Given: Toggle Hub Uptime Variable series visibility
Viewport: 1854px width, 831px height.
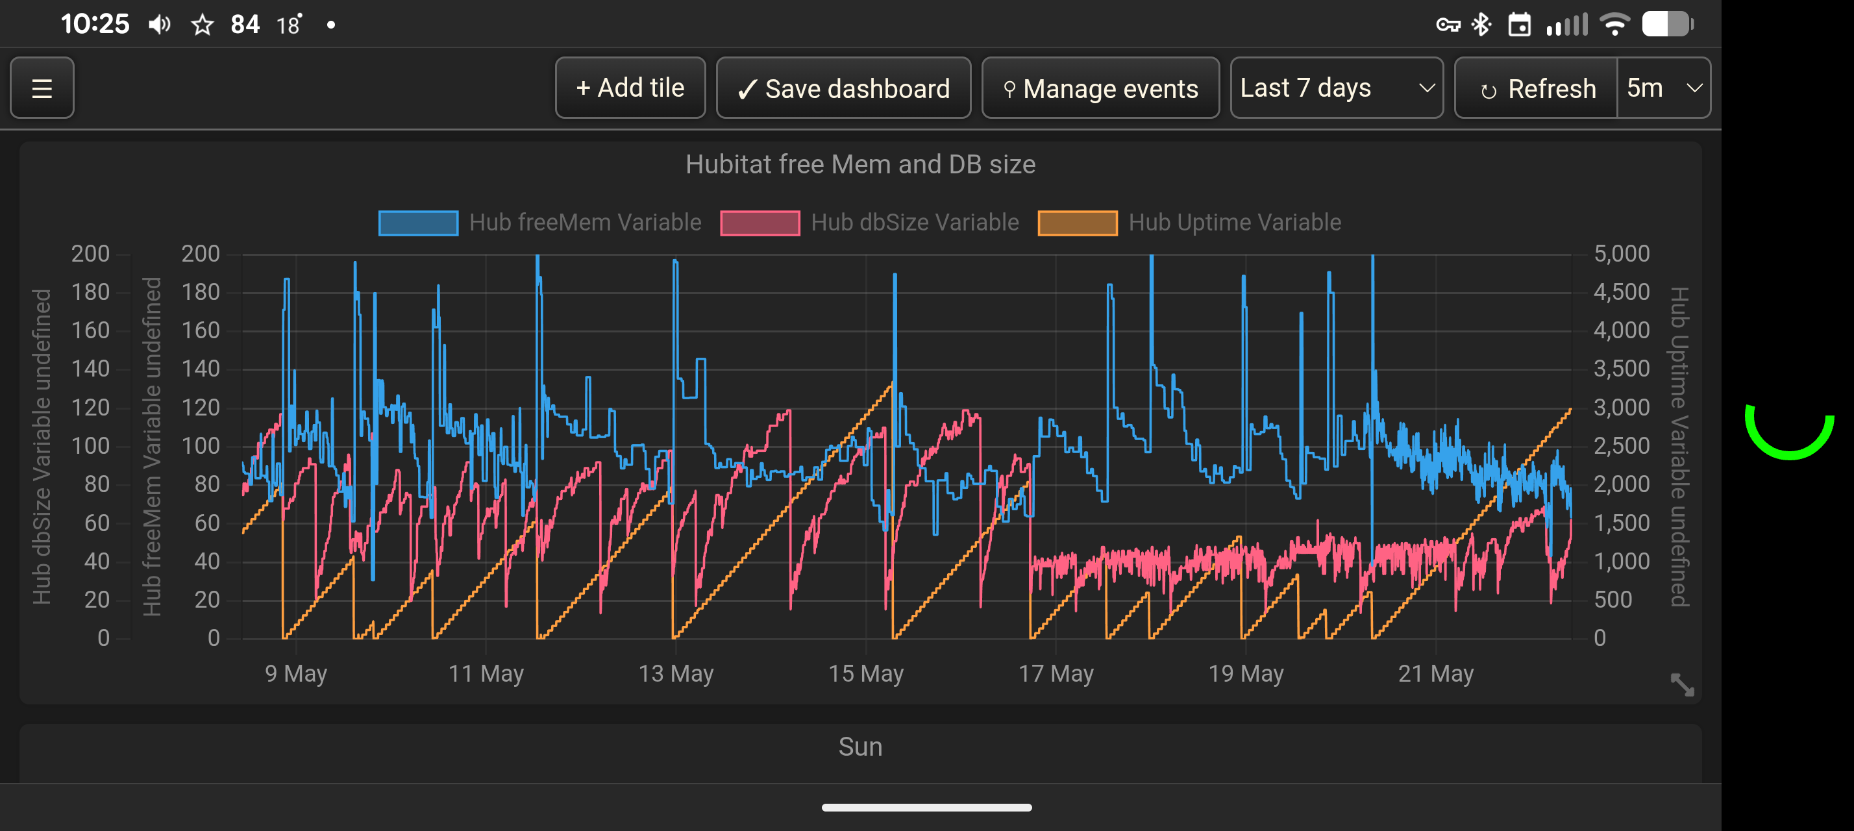Looking at the screenshot, I should pos(1189,222).
